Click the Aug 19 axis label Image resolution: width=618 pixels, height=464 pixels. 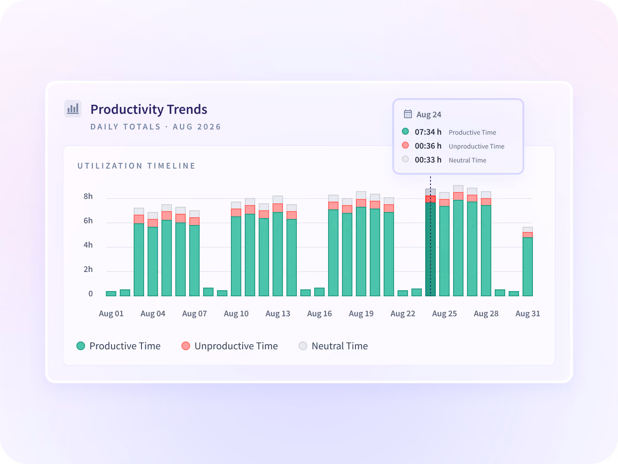pos(361,314)
